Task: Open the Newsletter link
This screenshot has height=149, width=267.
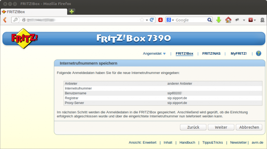Action: [x=238, y=143]
